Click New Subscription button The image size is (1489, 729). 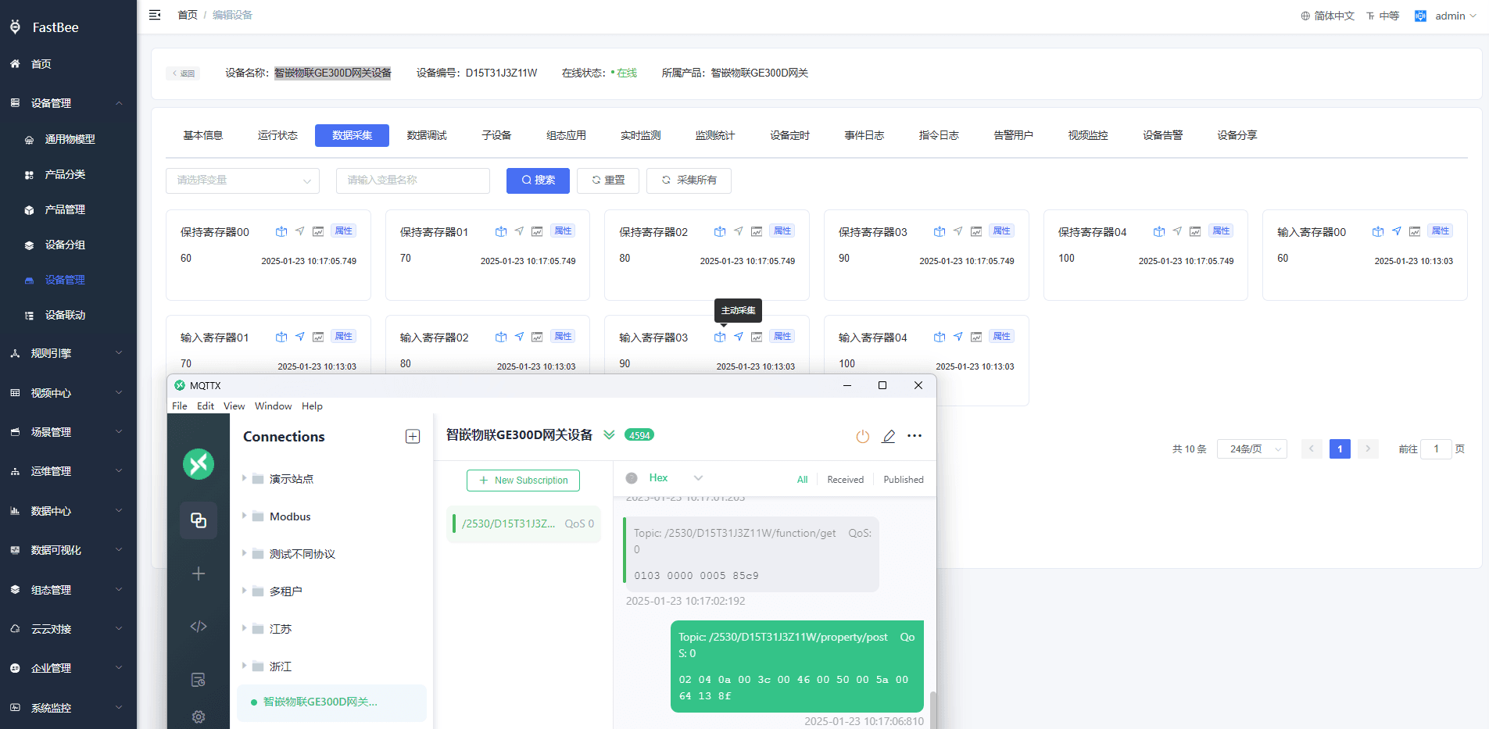[523, 481]
